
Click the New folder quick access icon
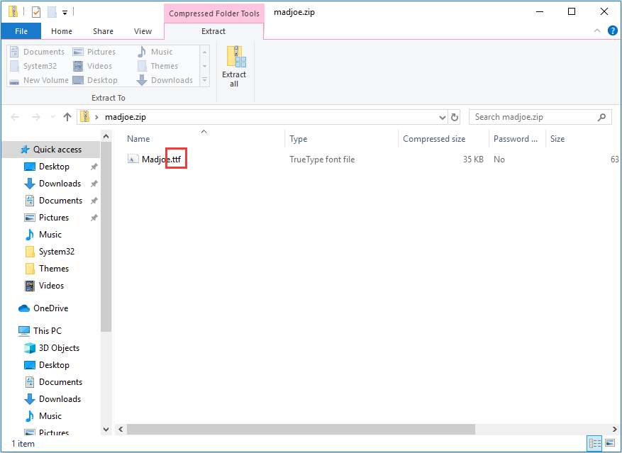coord(52,12)
